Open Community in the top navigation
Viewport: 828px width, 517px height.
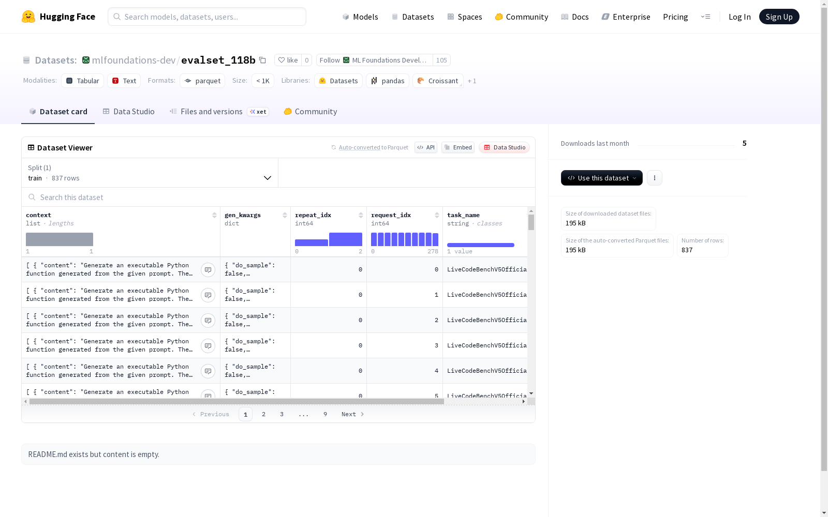point(522,17)
